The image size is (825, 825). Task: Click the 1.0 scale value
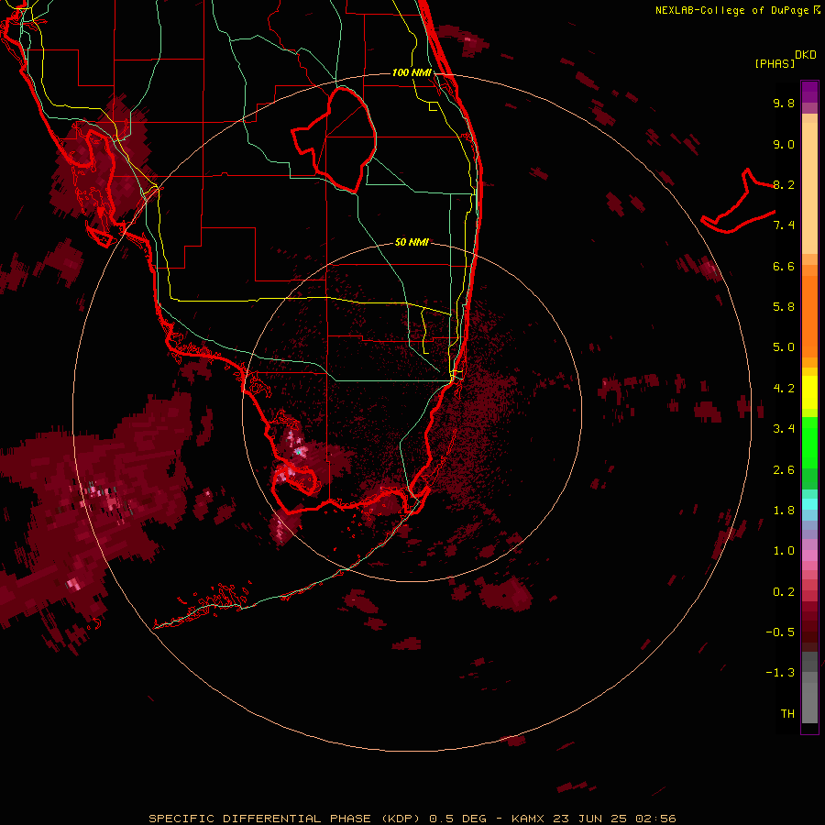point(784,551)
